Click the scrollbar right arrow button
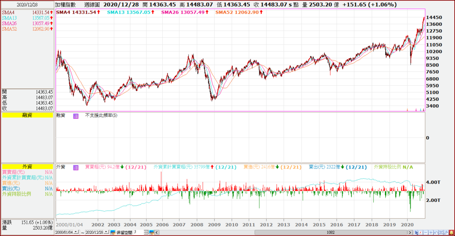The width and height of the screenshot is (455, 236). click(410, 232)
